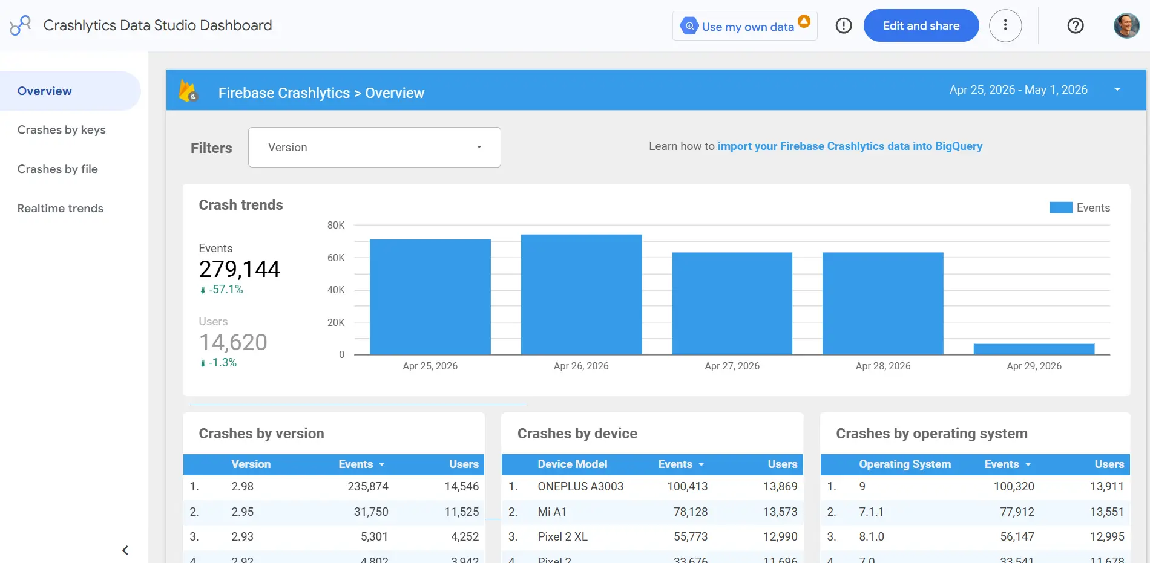1150x563 pixels.
Task: Click the -1.3% users change indicator
Action: point(218,363)
